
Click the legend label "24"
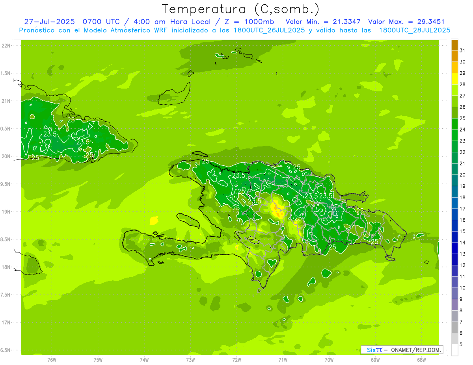tap(463, 130)
